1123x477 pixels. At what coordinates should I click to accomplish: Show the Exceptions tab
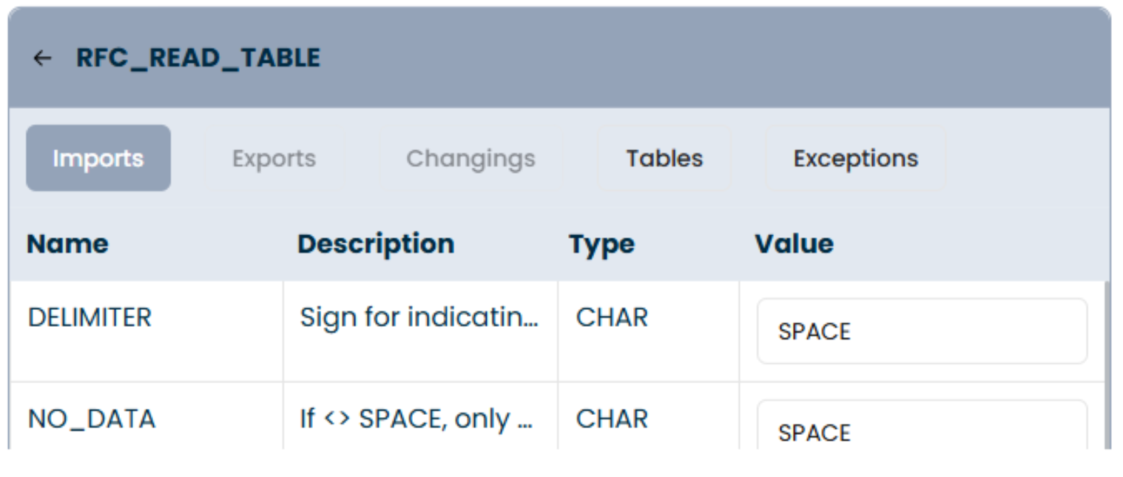856,158
